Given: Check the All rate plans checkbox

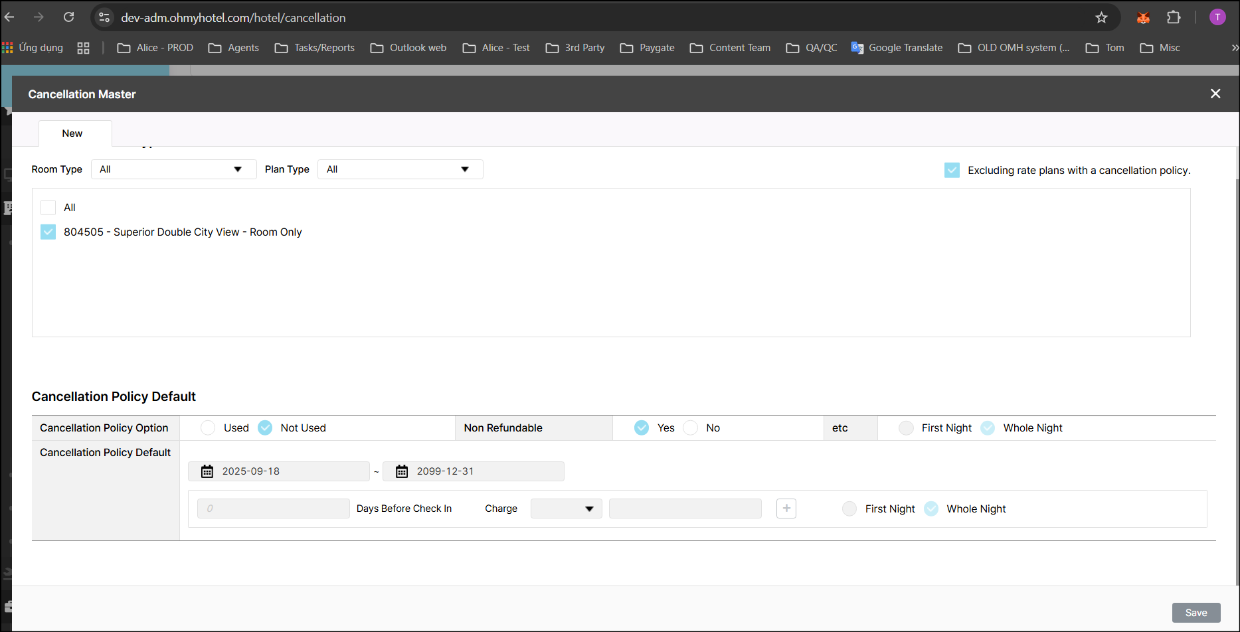Looking at the screenshot, I should coord(48,208).
